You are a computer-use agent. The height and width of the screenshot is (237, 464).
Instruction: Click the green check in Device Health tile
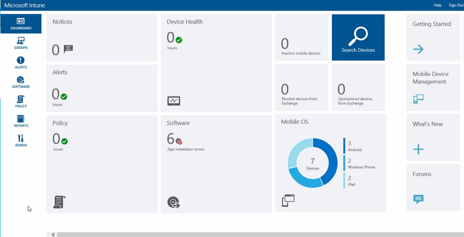(179, 40)
